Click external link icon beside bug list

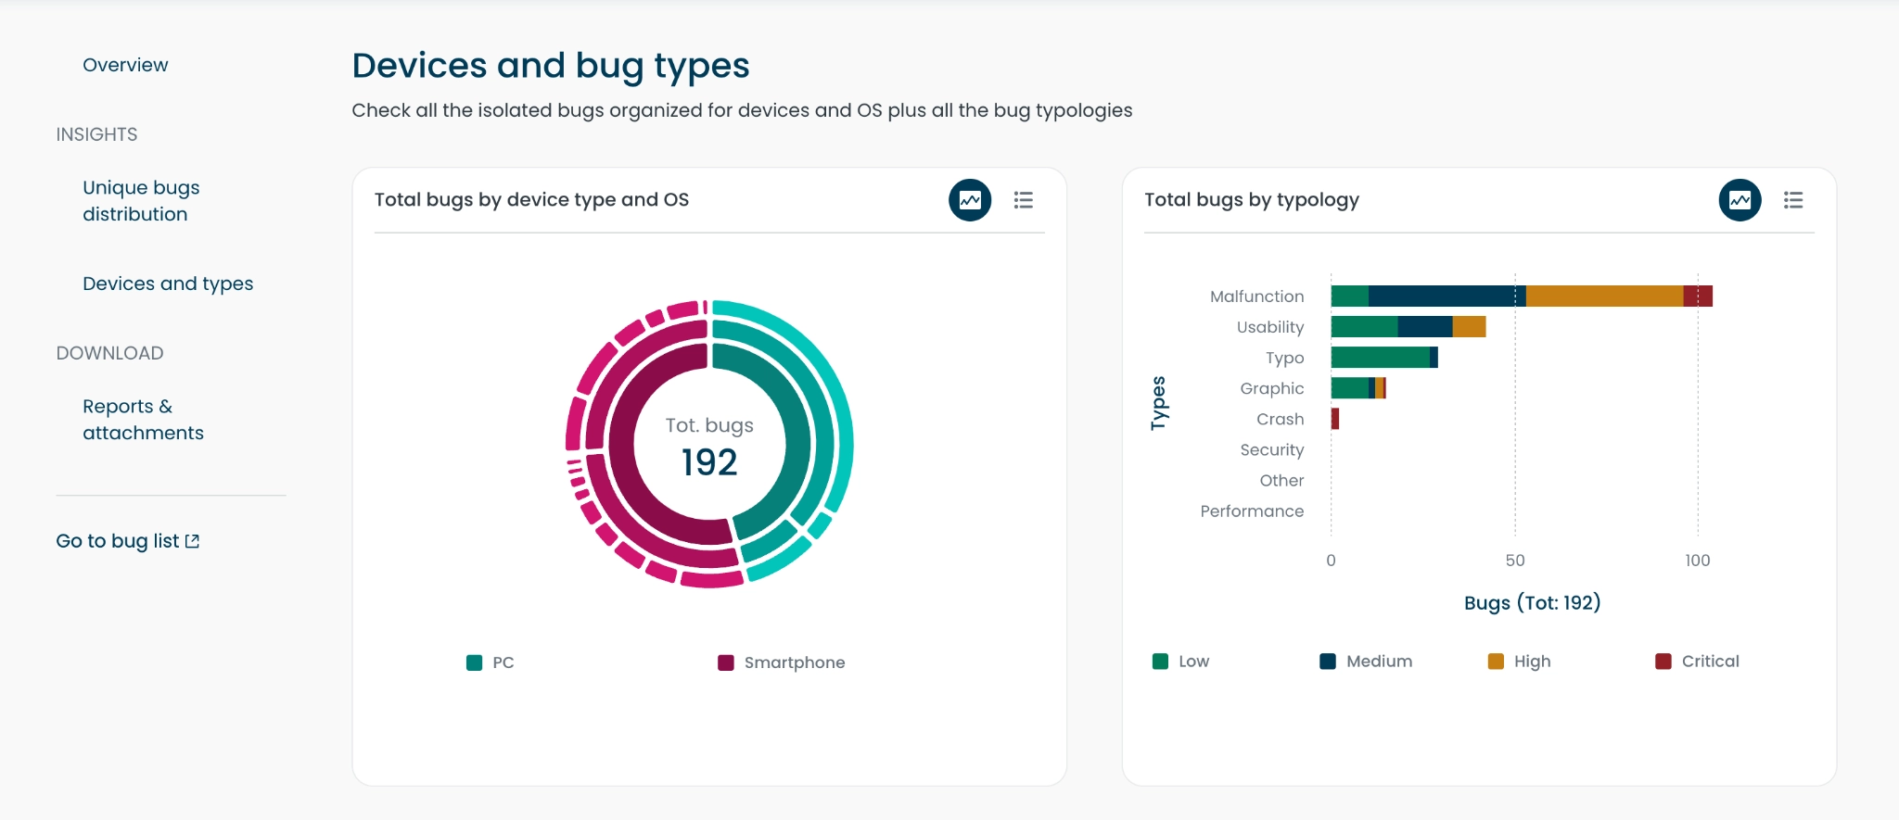(x=192, y=541)
